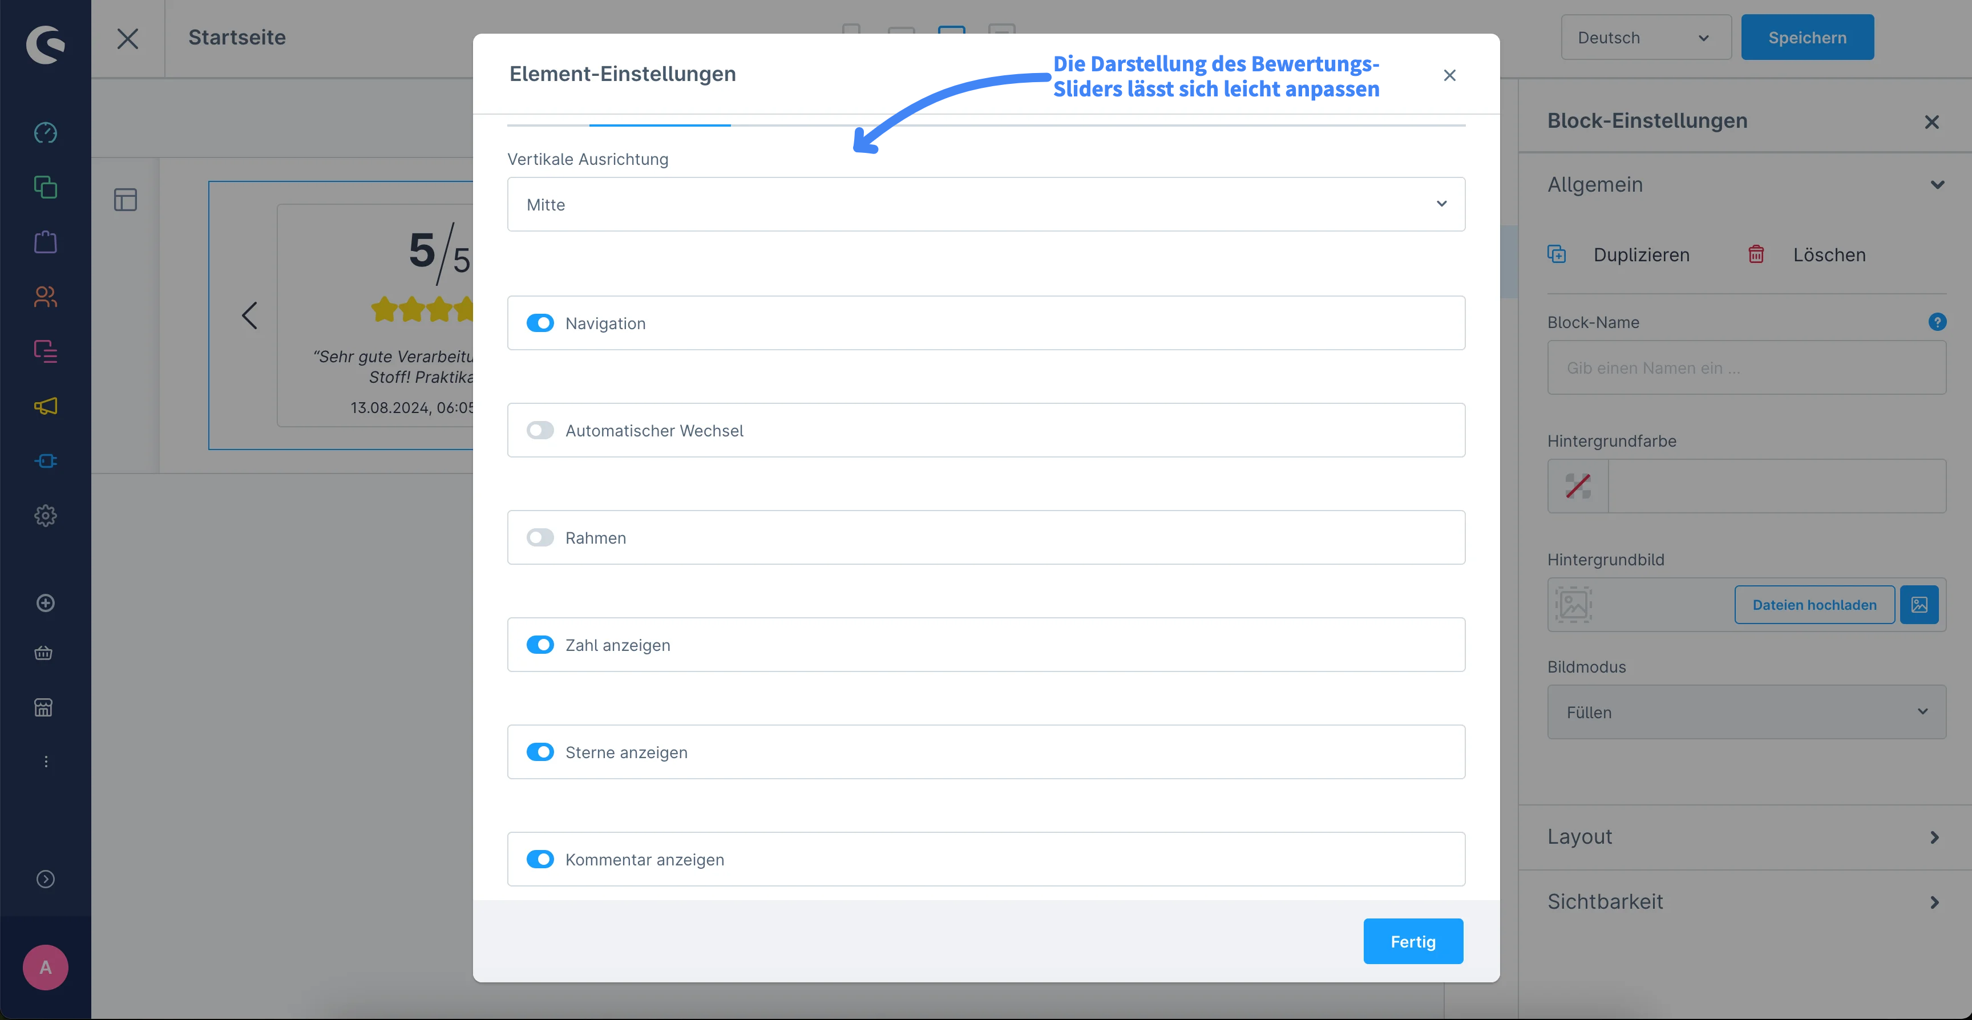Screen dimensions: 1972x1020
Task: Open the Customers icon in the sidebar
Action: coord(45,296)
